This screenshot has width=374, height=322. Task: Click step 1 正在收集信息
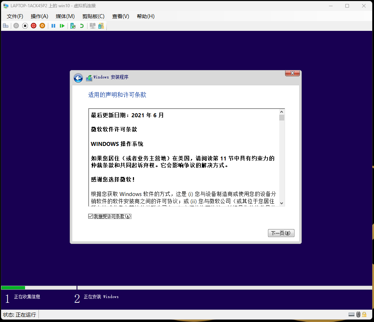23,298
